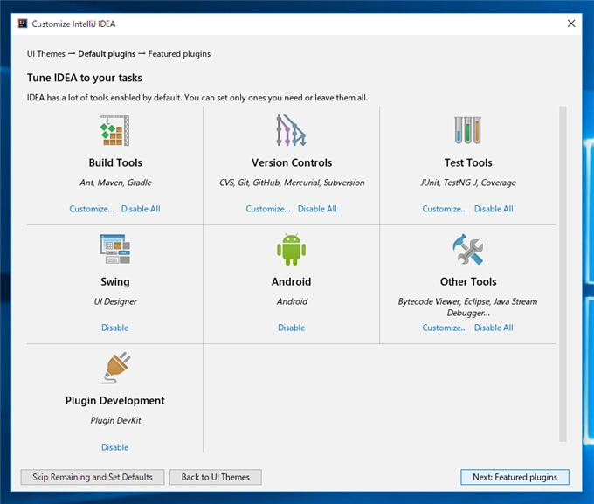This screenshot has width=594, height=504.
Task: Click the Other Tools hammer and wrench icon
Action: [468, 249]
